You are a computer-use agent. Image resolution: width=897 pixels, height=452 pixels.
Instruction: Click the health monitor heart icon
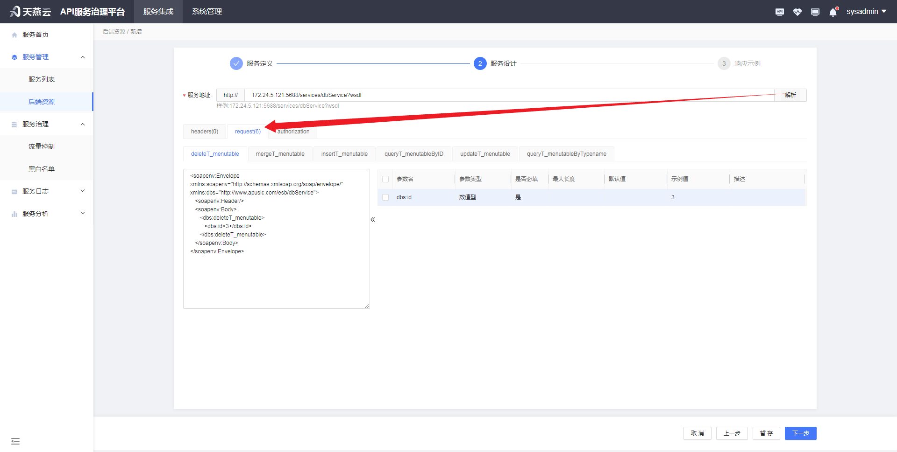pos(797,12)
